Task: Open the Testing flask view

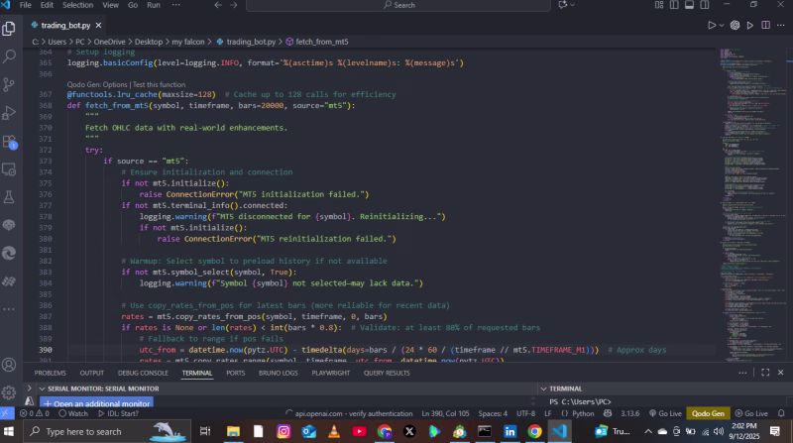Action: tap(9, 197)
